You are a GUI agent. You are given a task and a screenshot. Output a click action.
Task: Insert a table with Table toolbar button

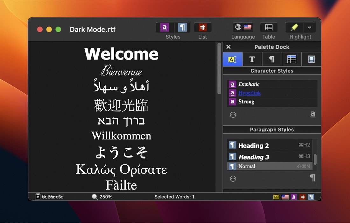click(269, 27)
